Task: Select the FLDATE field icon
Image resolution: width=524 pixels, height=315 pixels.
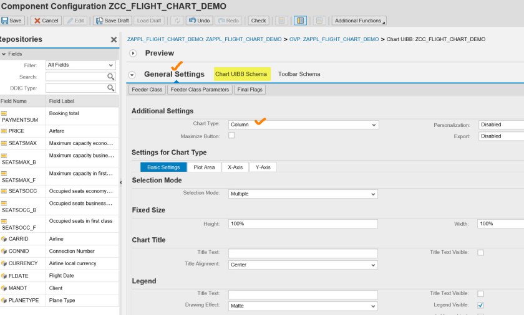Action: pos(4,276)
